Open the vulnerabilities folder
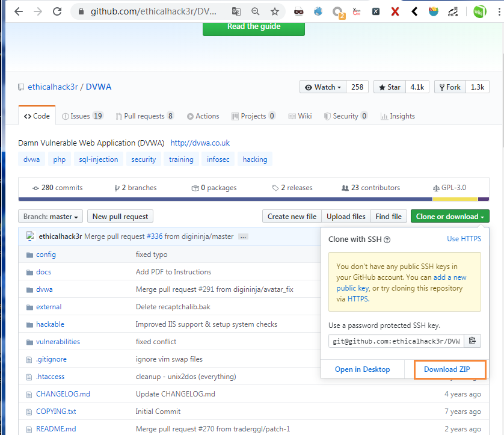The width and height of the screenshot is (504, 435). (58, 342)
